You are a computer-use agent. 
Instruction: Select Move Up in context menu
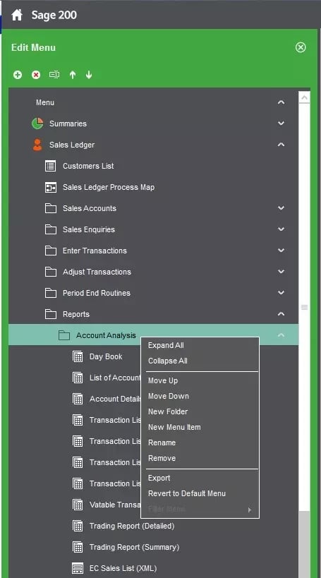163,380
